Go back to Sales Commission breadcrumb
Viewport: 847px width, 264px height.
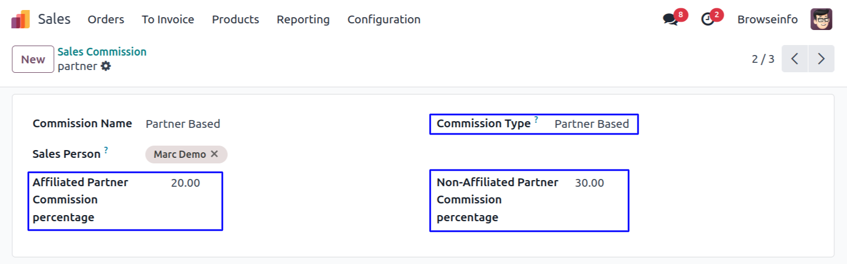point(102,52)
